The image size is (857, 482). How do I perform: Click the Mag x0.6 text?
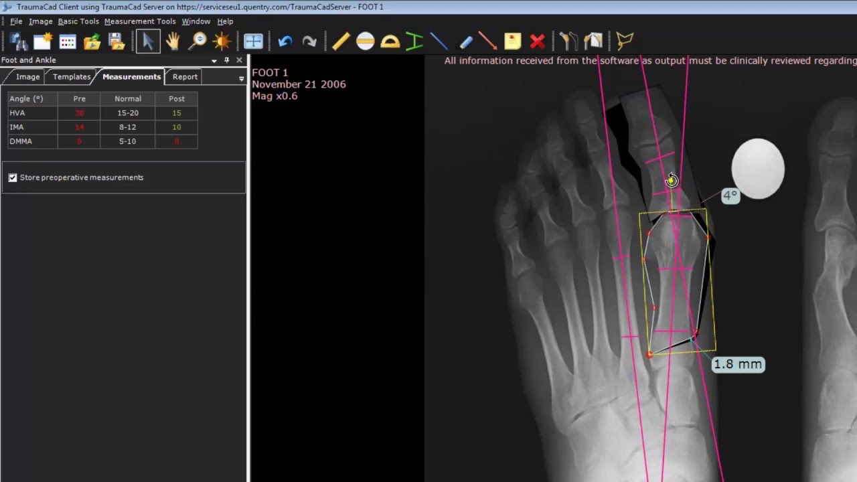point(275,96)
